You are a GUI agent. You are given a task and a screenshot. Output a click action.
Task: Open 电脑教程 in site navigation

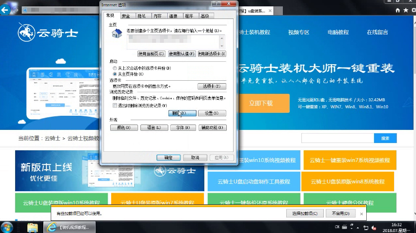point(338,32)
